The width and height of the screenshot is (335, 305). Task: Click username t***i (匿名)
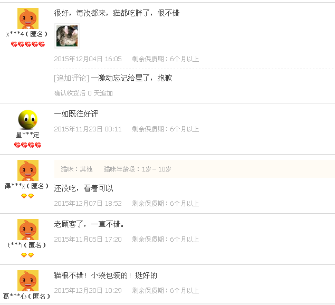click(x=27, y=245)
